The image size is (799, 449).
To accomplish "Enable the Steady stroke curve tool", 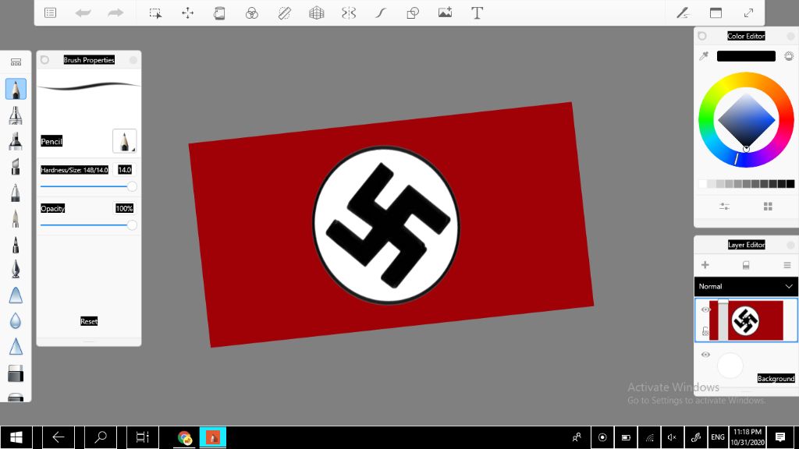I will [x=381, y=12].
